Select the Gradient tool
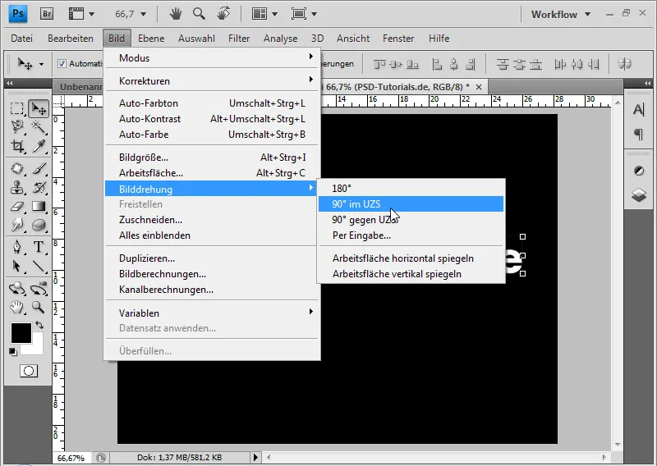 coord(39,207)
